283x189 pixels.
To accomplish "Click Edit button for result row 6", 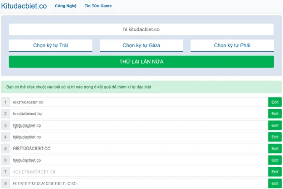I will 274,160.
